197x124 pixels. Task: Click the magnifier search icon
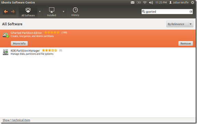click(x=143, y=12)
